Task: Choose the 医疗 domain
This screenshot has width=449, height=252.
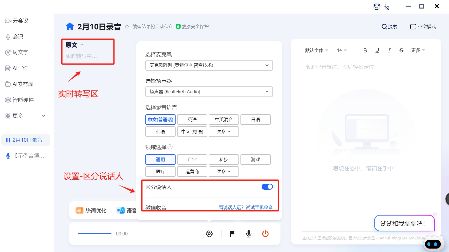Action: coord(160,172)
